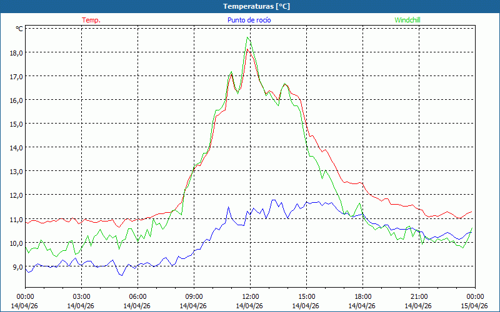Click the 15:00 time axis marker
Image resolution: width=500 pixels, height=312 pixels.
coord(306,296)
